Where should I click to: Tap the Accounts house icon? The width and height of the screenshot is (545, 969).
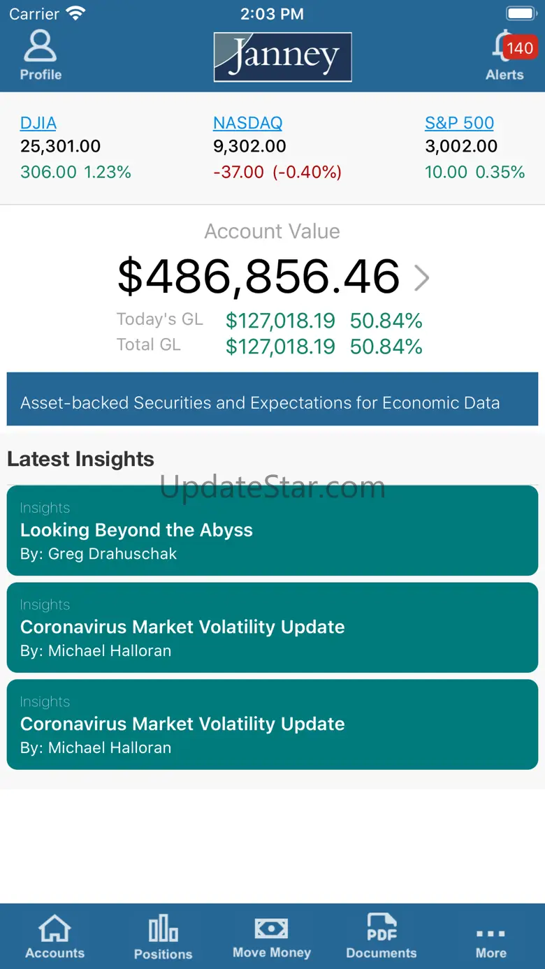pyautogui.click(x=54, y=929)
